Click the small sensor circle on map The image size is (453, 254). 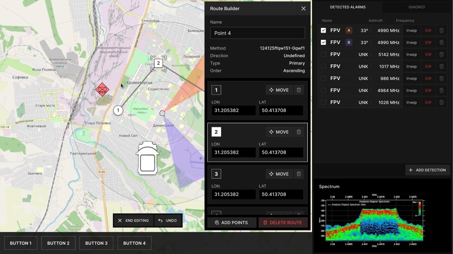(x=162, y=113)
